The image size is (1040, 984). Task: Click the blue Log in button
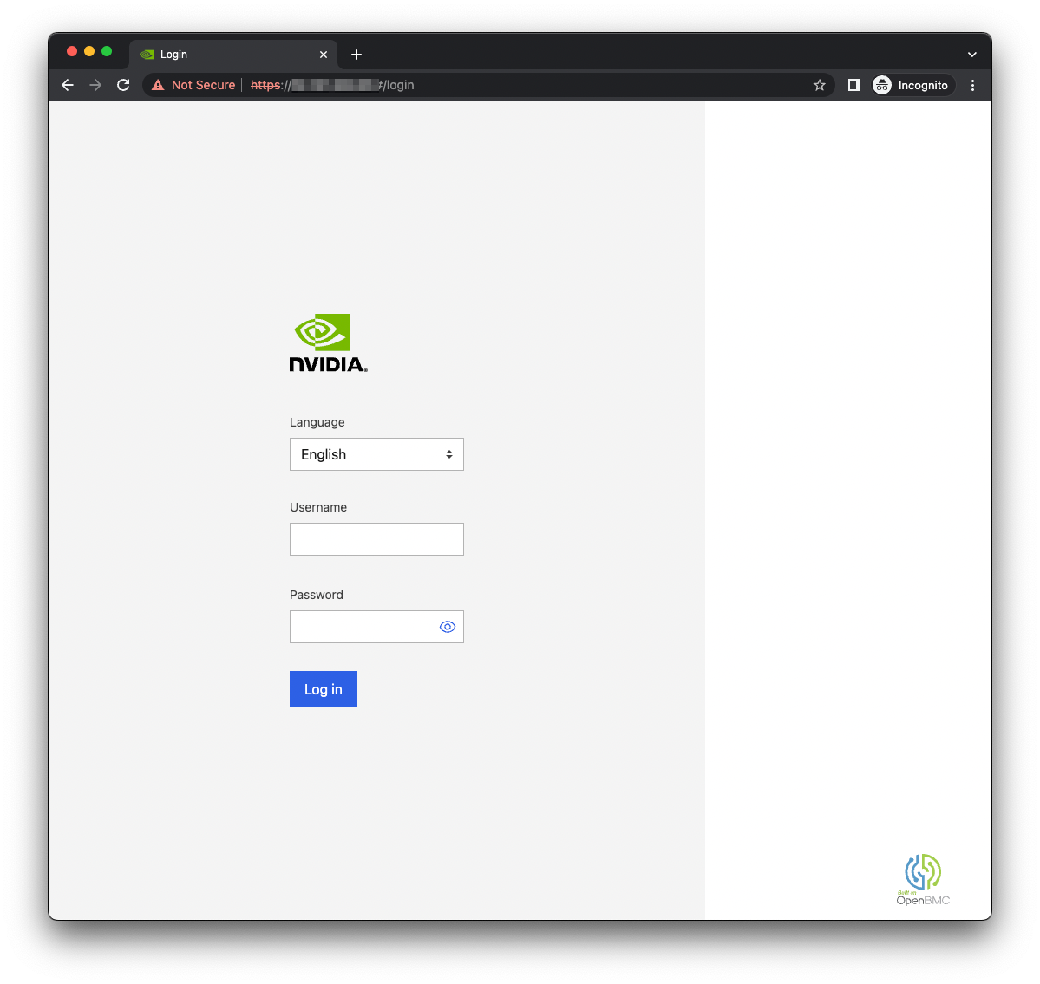point(324,689)
